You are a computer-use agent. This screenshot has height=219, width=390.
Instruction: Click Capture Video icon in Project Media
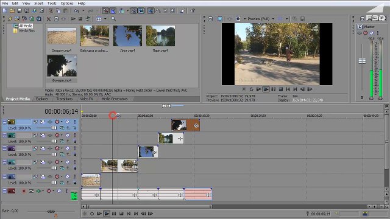(x=17, y=19)
